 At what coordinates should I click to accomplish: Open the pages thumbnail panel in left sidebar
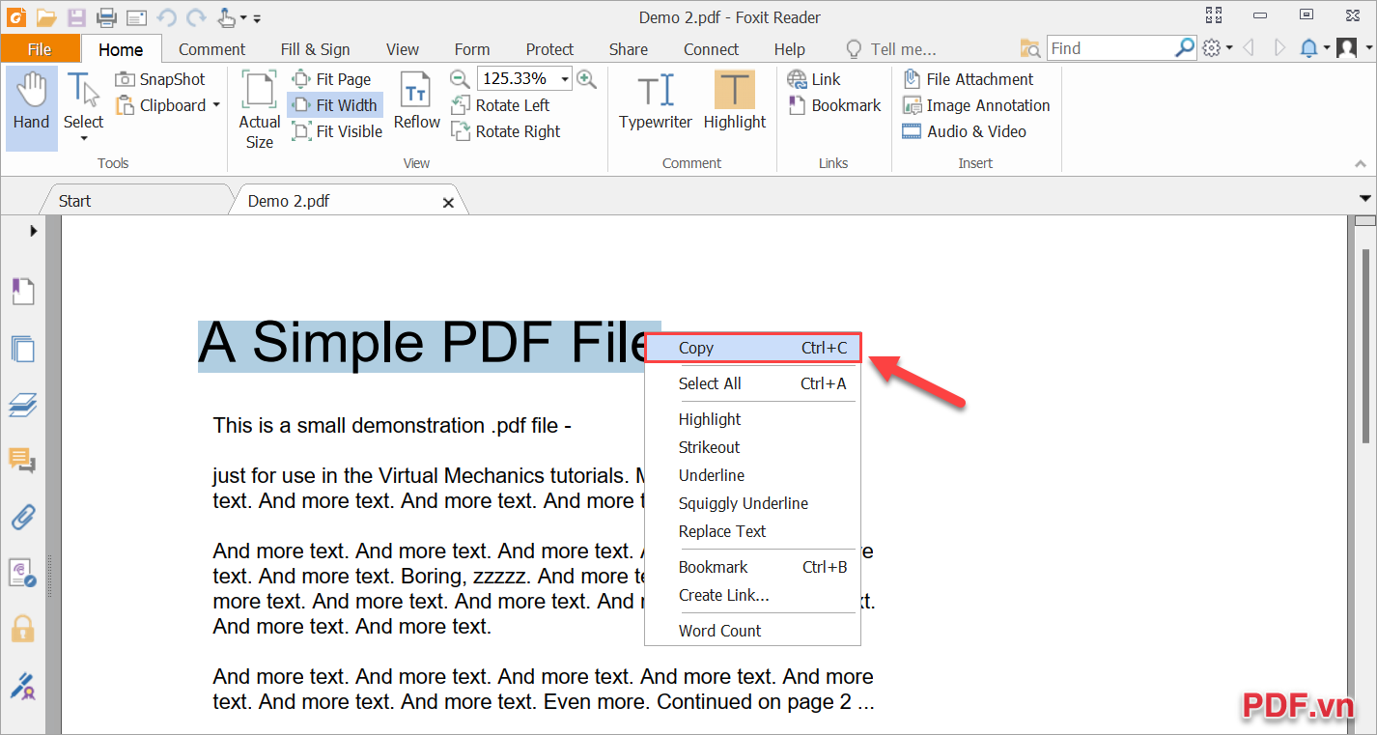click(x=22, y=348)
